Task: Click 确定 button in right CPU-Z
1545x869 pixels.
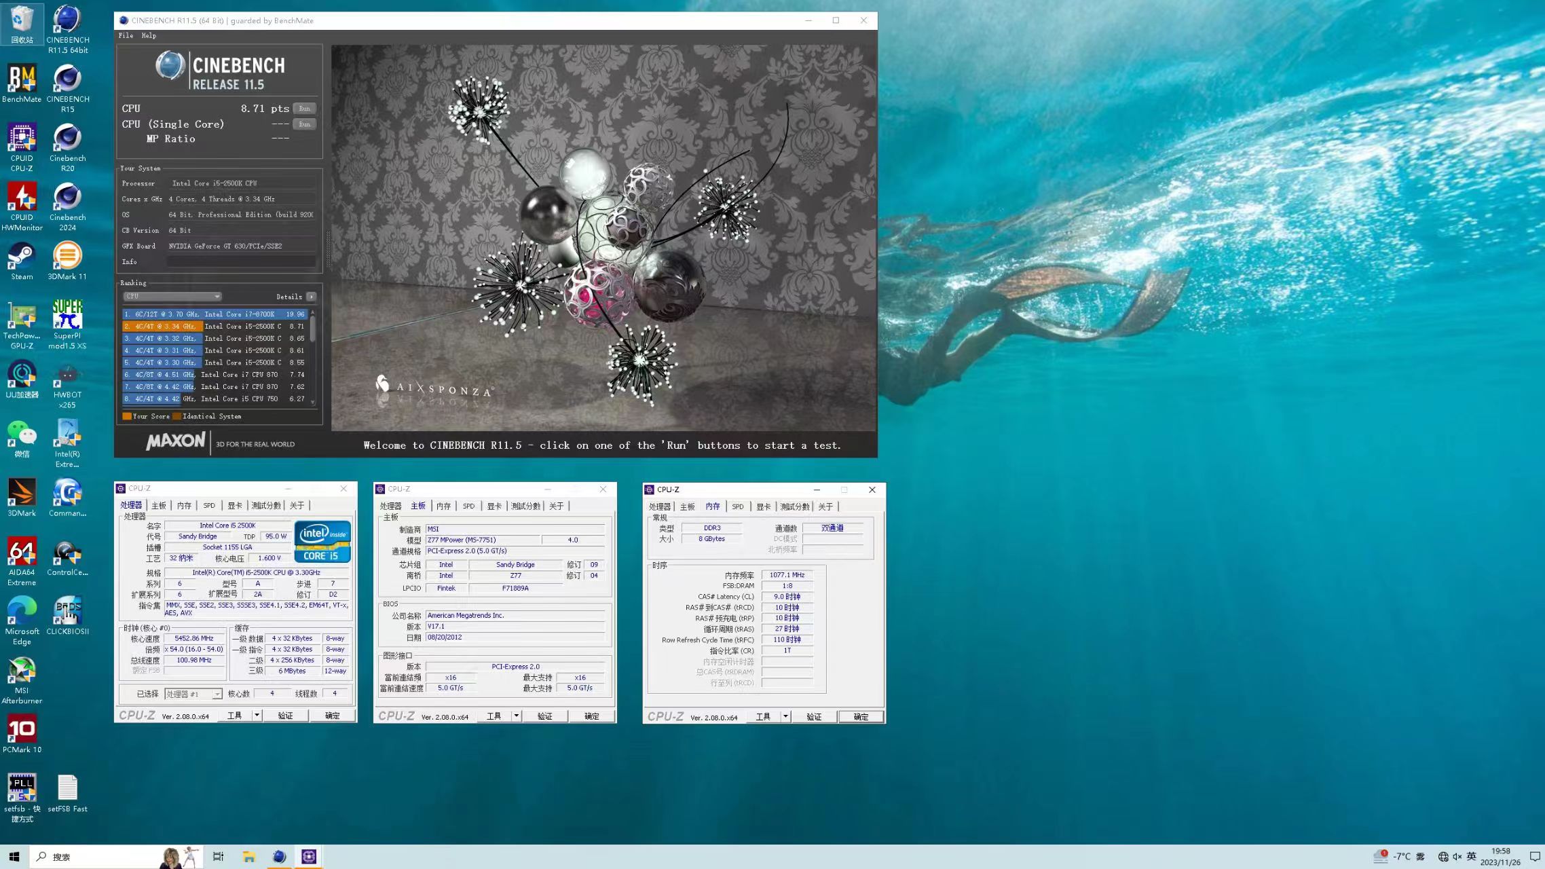Action: [x=861, y=717]
